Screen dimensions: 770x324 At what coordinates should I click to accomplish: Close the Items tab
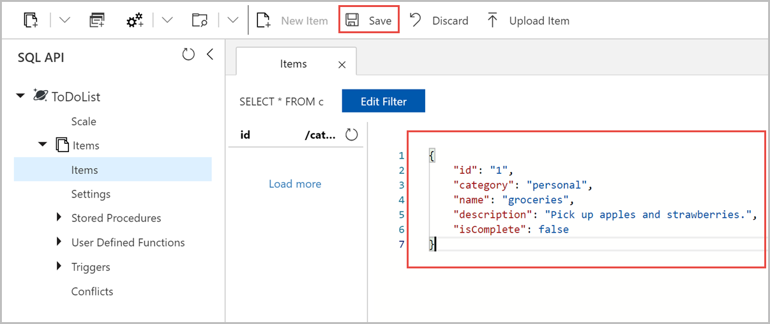point(342,65)
